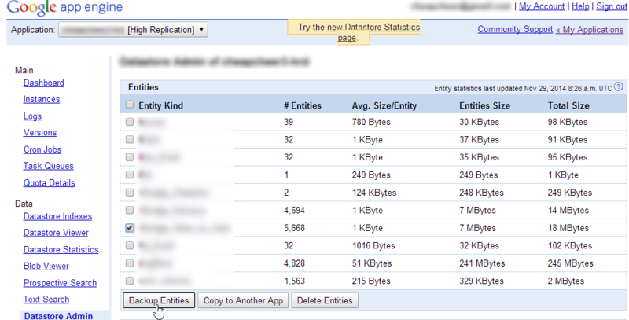Click the '18 MBytes' total size cell

click(568, 228)
